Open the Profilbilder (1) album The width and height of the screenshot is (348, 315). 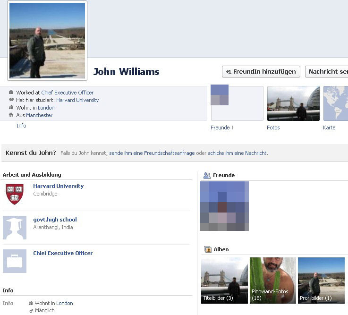(x=321, y=281)
